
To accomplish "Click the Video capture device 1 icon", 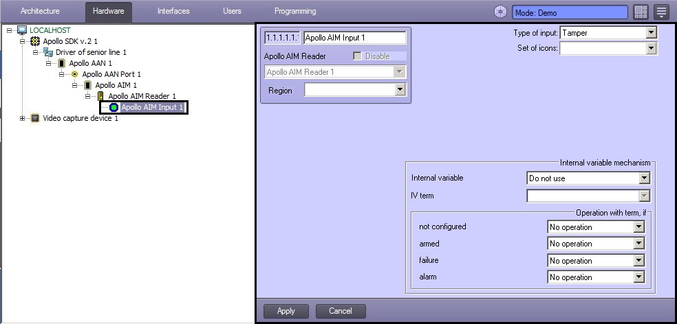I will (35, 118).
